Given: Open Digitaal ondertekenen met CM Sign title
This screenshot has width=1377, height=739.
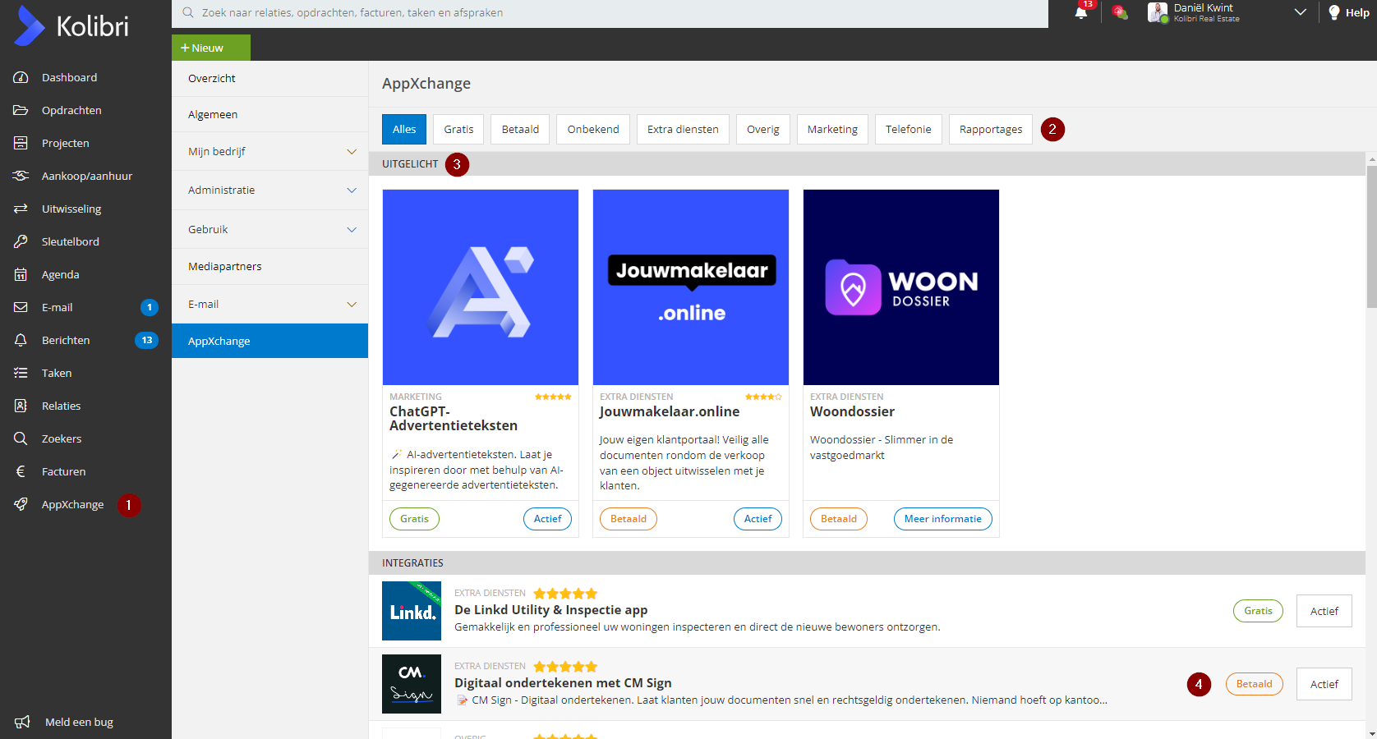Looking at the screenshot, I should click(563, 683).
